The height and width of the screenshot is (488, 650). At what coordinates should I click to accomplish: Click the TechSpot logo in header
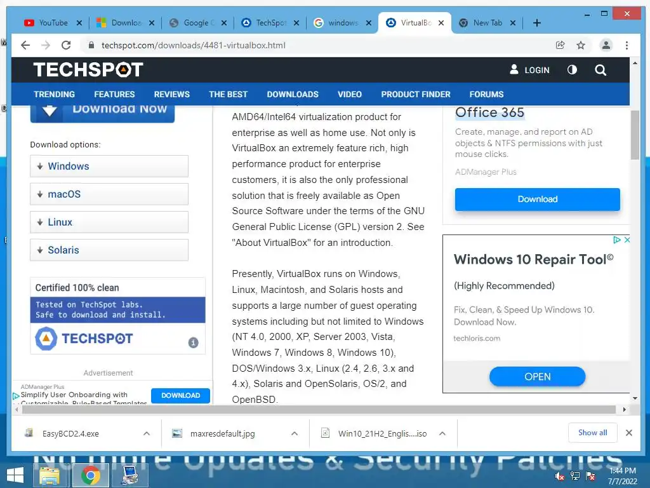point(88,69)
